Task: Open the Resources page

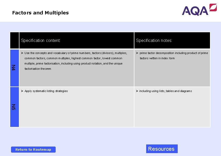Action: [162, 149]
